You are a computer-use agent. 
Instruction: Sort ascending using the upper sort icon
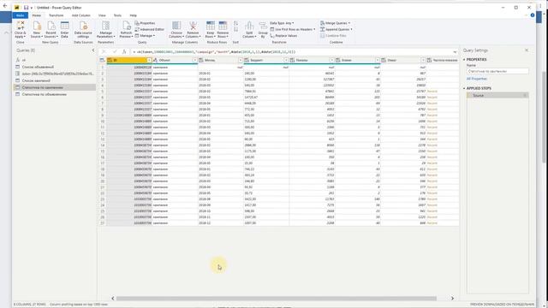click(x=235, y=23)
